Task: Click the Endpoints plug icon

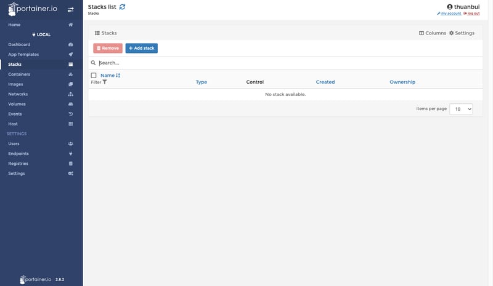Action: tap(71, 154)
